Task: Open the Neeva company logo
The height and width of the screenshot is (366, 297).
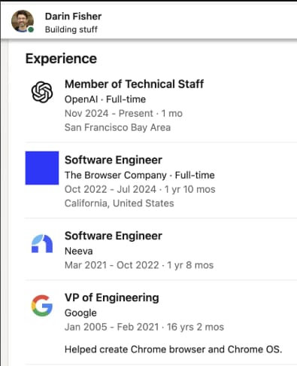Action: pyautogui.click(x=42, y=243)
